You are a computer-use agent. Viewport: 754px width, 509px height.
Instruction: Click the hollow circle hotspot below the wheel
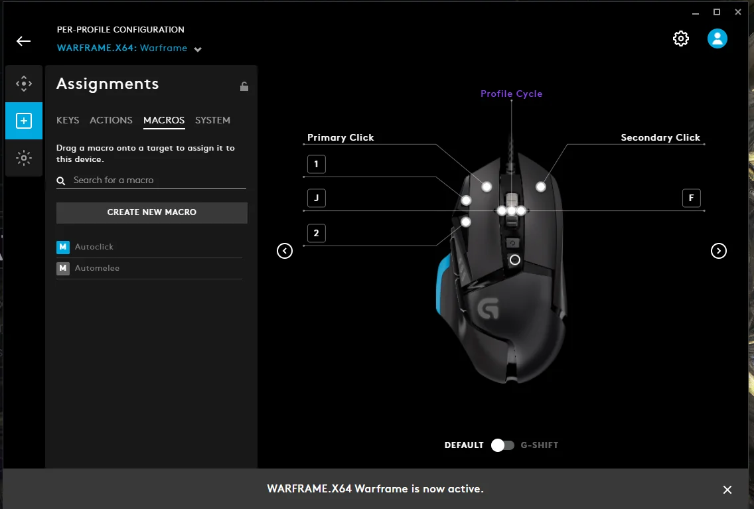pos(514,260)
